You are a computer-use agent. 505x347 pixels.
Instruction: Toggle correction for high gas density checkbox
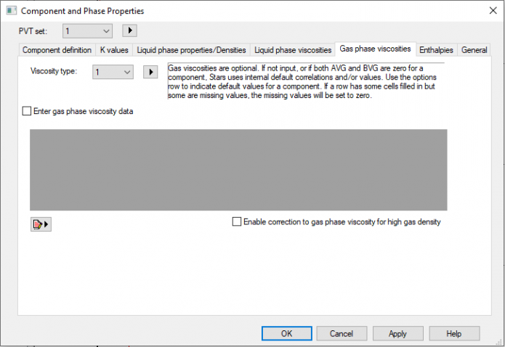pyautogui.click(x=237, y=222)
